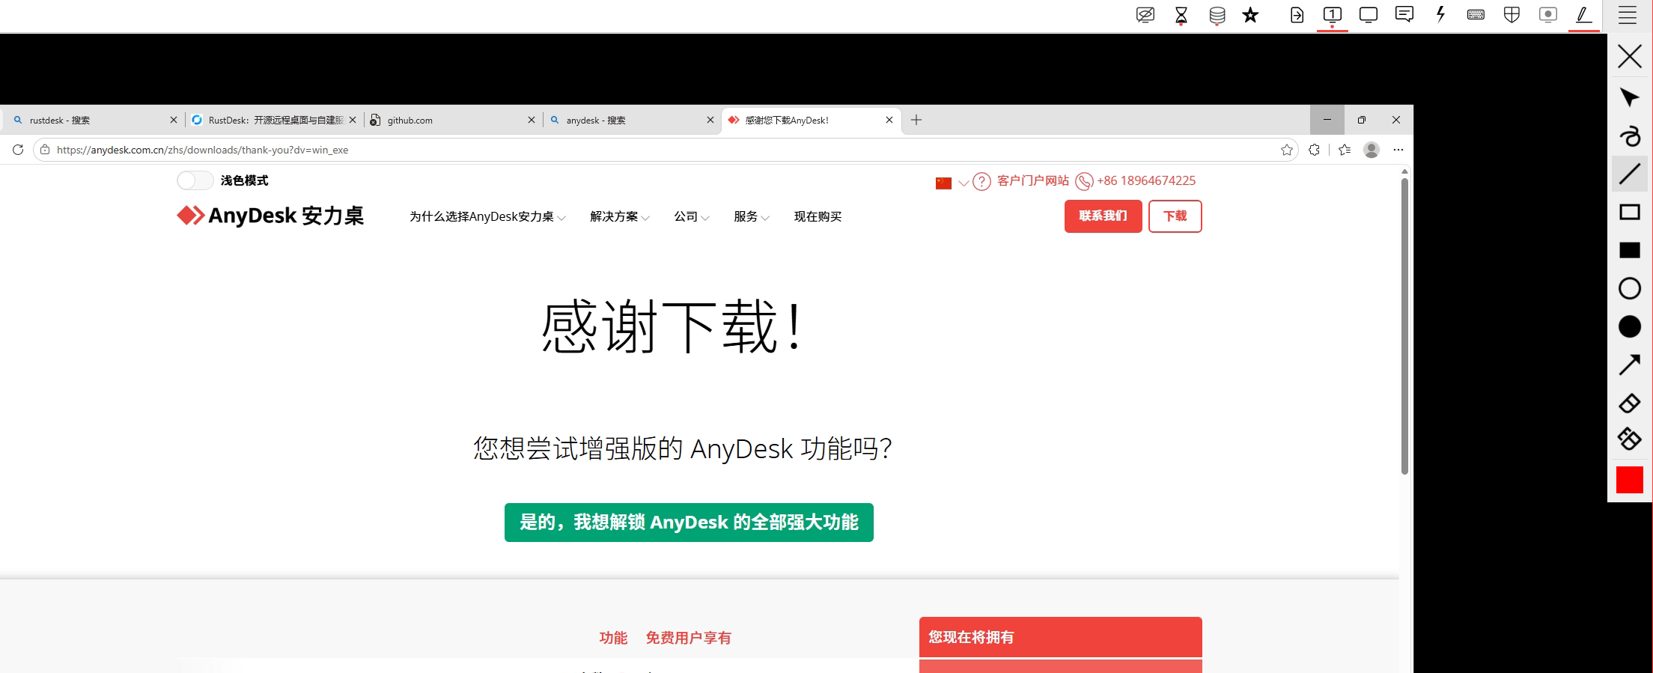Select the filled rectangle tool

point(1629,250)
